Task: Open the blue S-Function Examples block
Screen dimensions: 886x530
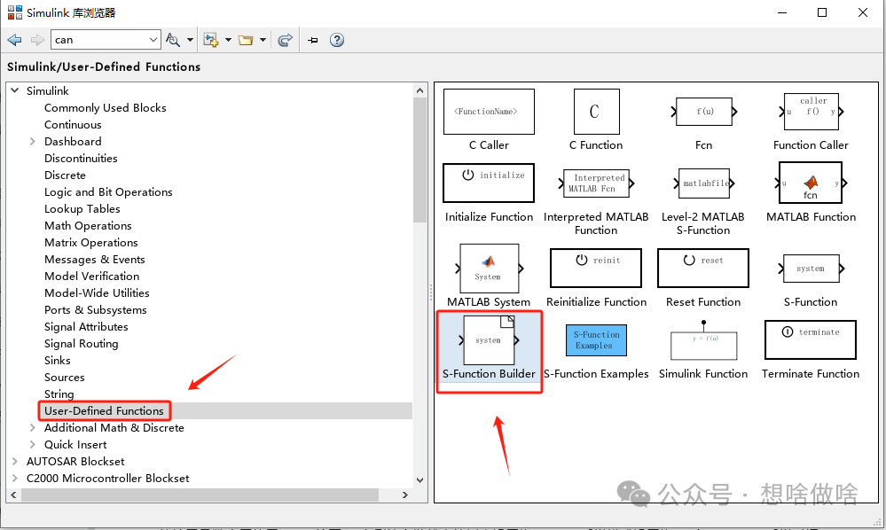Action: coord(596,339)
